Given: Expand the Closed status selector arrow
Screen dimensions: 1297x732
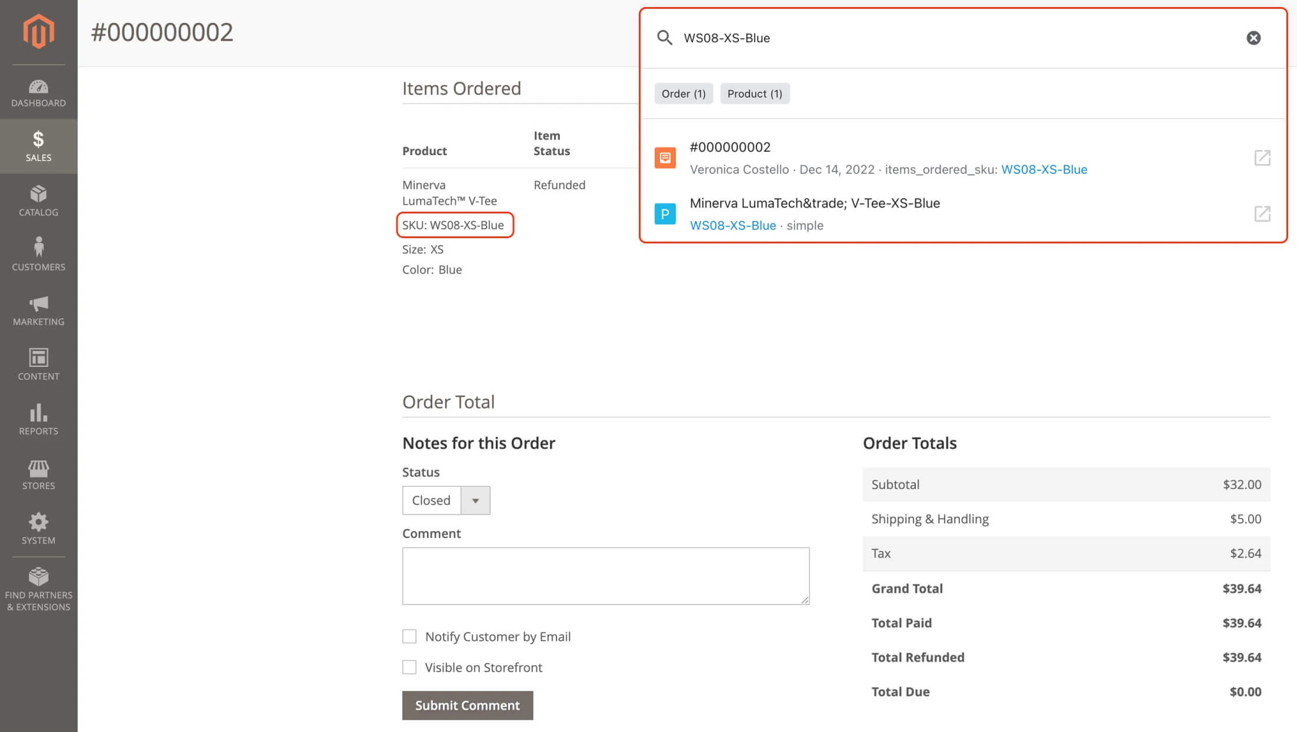Looking at the screenshot, I should tap(476, 500).
